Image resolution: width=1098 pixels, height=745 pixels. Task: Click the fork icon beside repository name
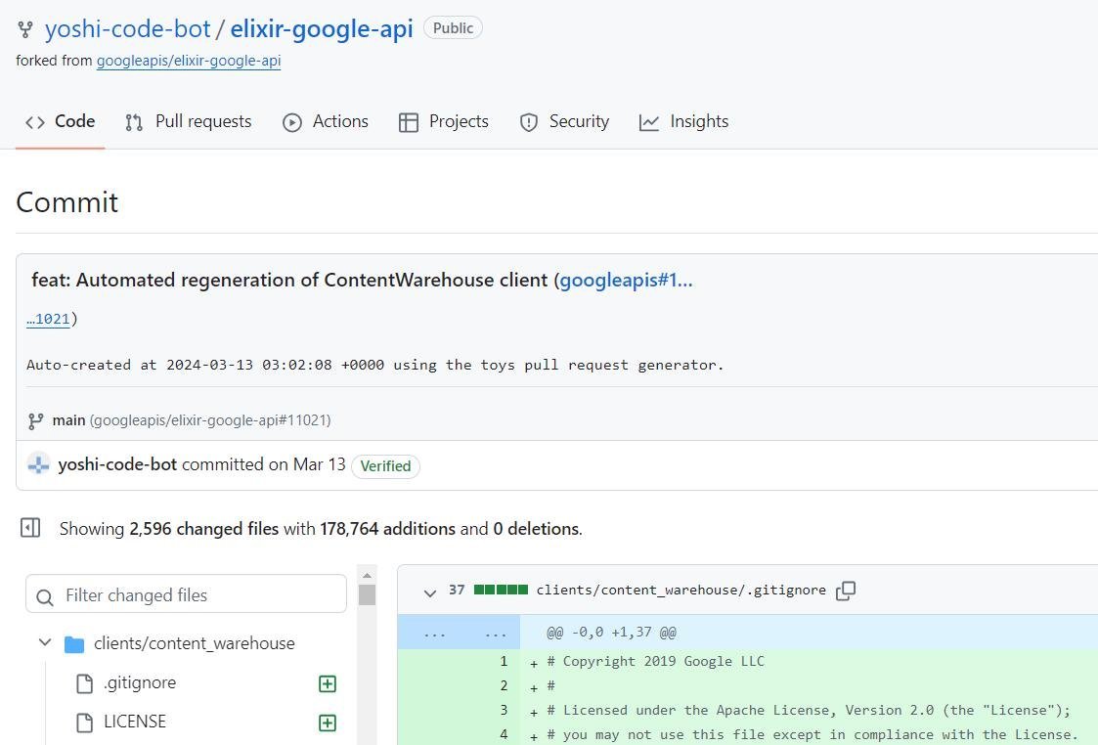(x=25, y=29)
